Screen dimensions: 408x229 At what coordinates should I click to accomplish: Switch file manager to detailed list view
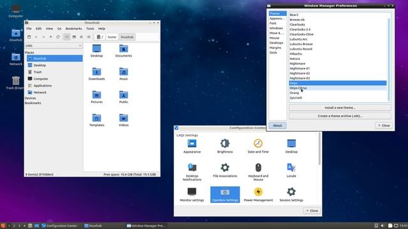click(x=89, y=37)
